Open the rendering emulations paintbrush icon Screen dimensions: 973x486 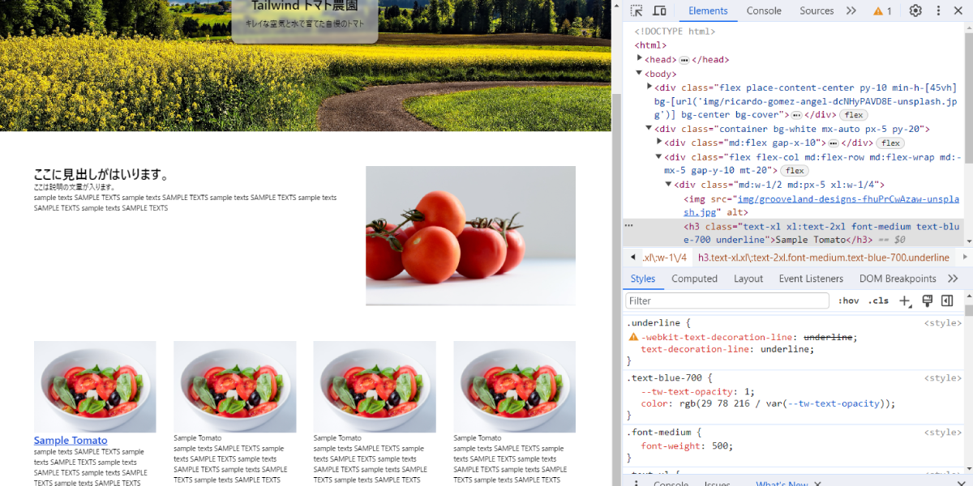(928, 301)
